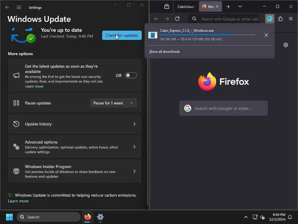Image resolution: width=298 pixels, height=224 pixels.
Task: Click the Windows taskbar Search box
Action: point(49,217)
